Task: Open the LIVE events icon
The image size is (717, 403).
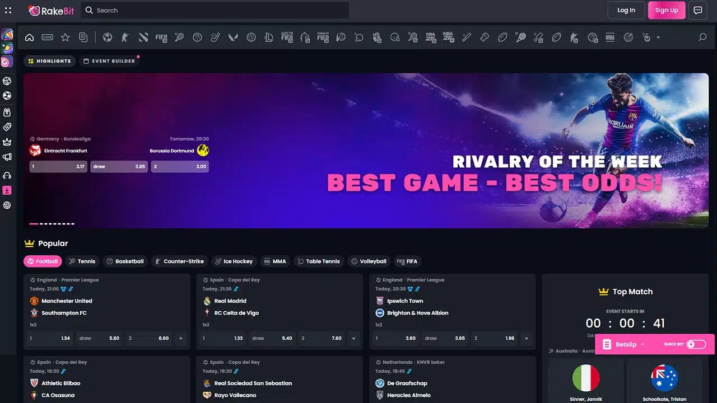Action: coord(47,38)
